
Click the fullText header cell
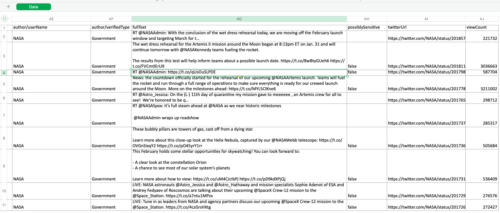coord(239,27)
